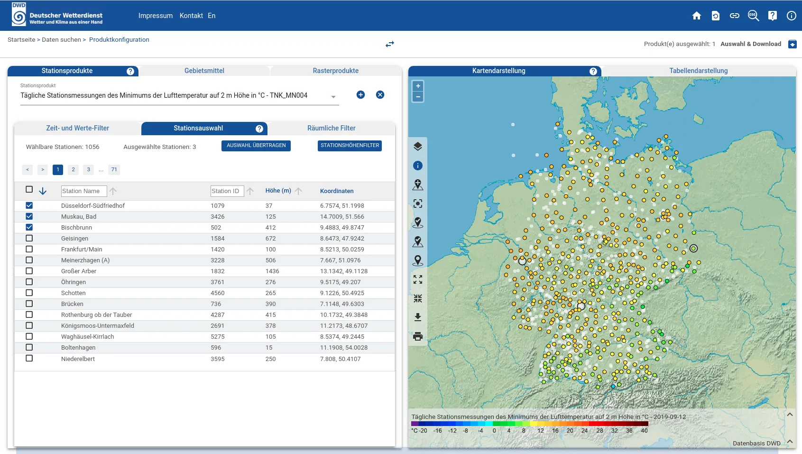Screen dimensions: 802x454
Task: Sort by Höhe (m) arrow
Action: pyautogui.click(x=298, y=191)
